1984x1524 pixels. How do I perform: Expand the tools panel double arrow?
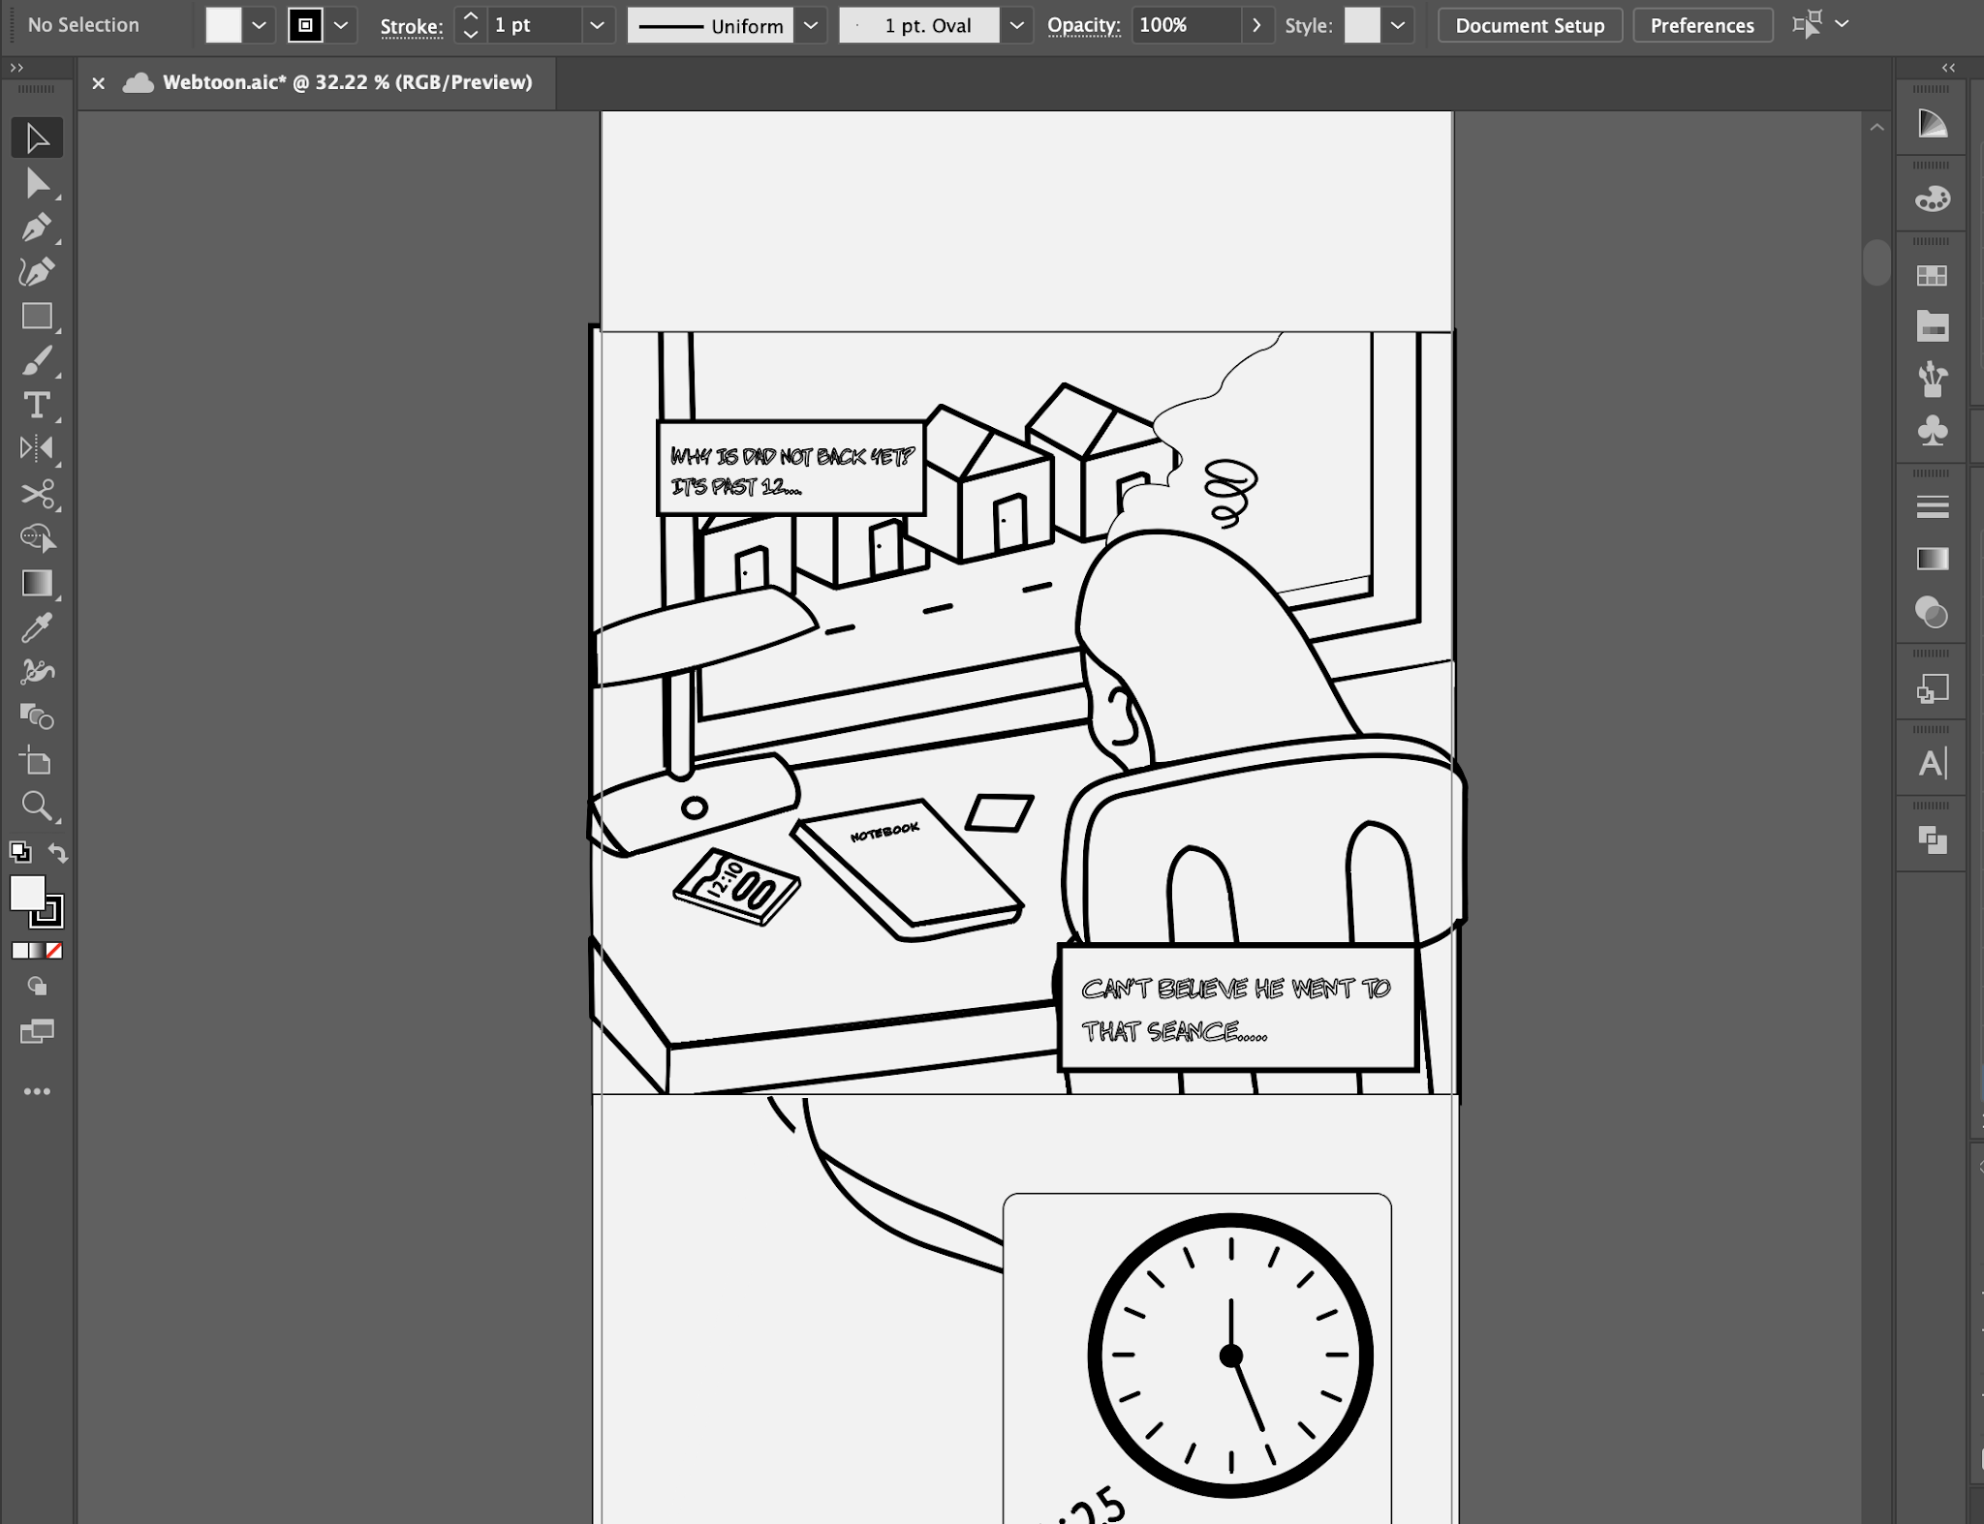click(16, 68)
